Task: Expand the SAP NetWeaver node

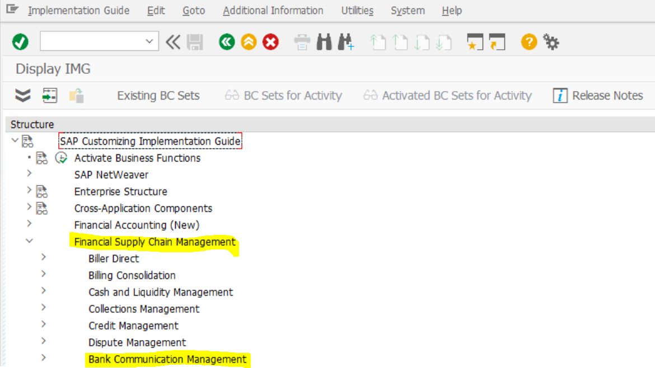Action: point(29,174)
